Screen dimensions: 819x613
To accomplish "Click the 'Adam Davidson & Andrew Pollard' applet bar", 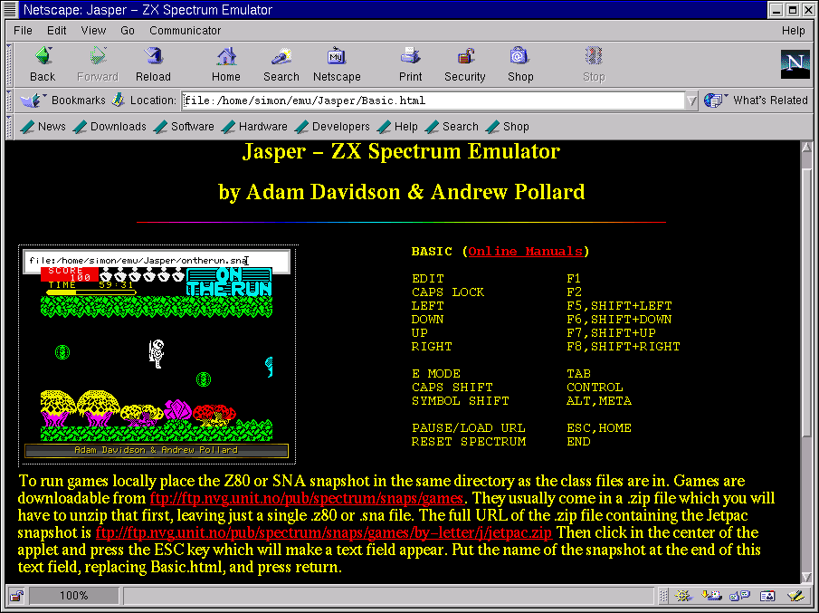I will tap(157, 451).
